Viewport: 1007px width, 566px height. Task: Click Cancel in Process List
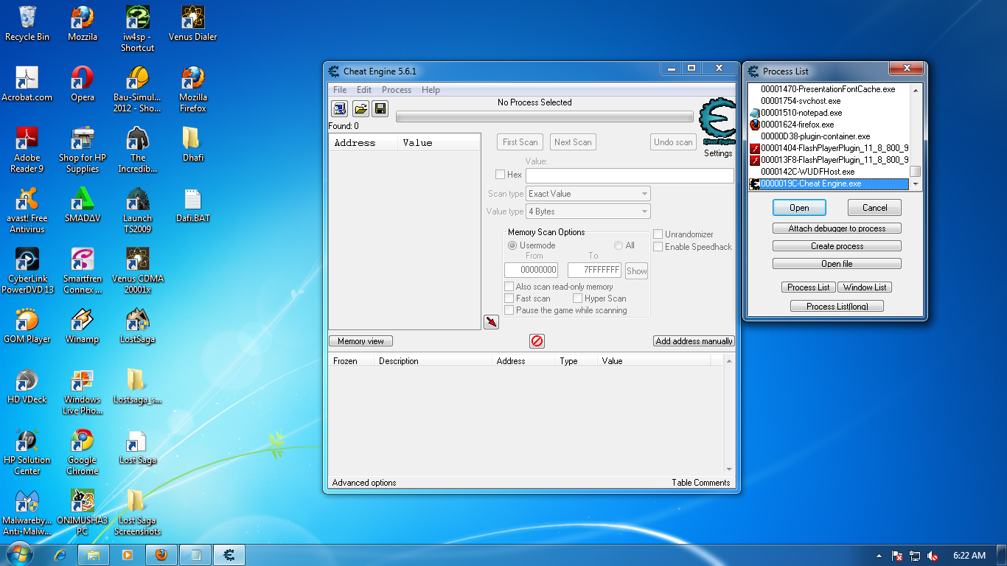(875, 208)
